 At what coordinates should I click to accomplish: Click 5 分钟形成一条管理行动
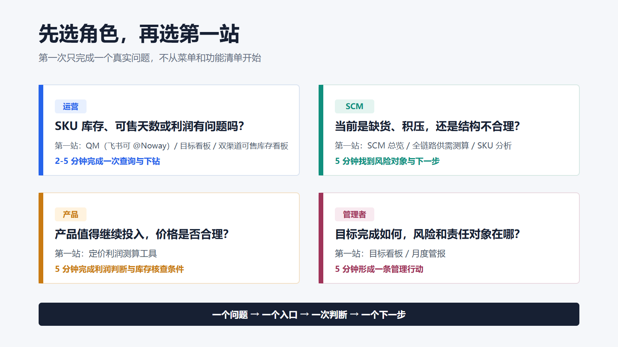coord(379,269)
